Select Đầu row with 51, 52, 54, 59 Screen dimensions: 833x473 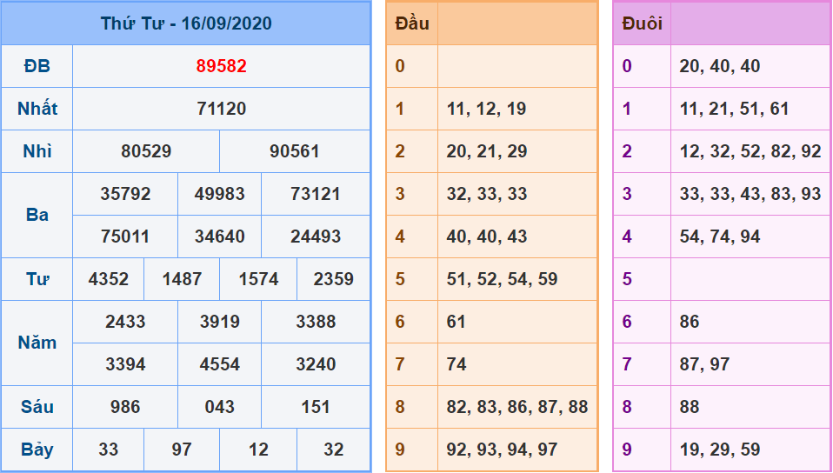pyautogui.click(x=502, y=279)
